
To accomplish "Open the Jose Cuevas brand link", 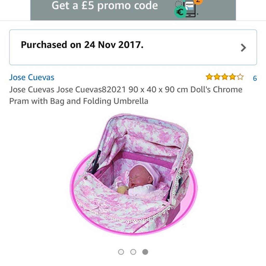I will [x=32, y=77].
